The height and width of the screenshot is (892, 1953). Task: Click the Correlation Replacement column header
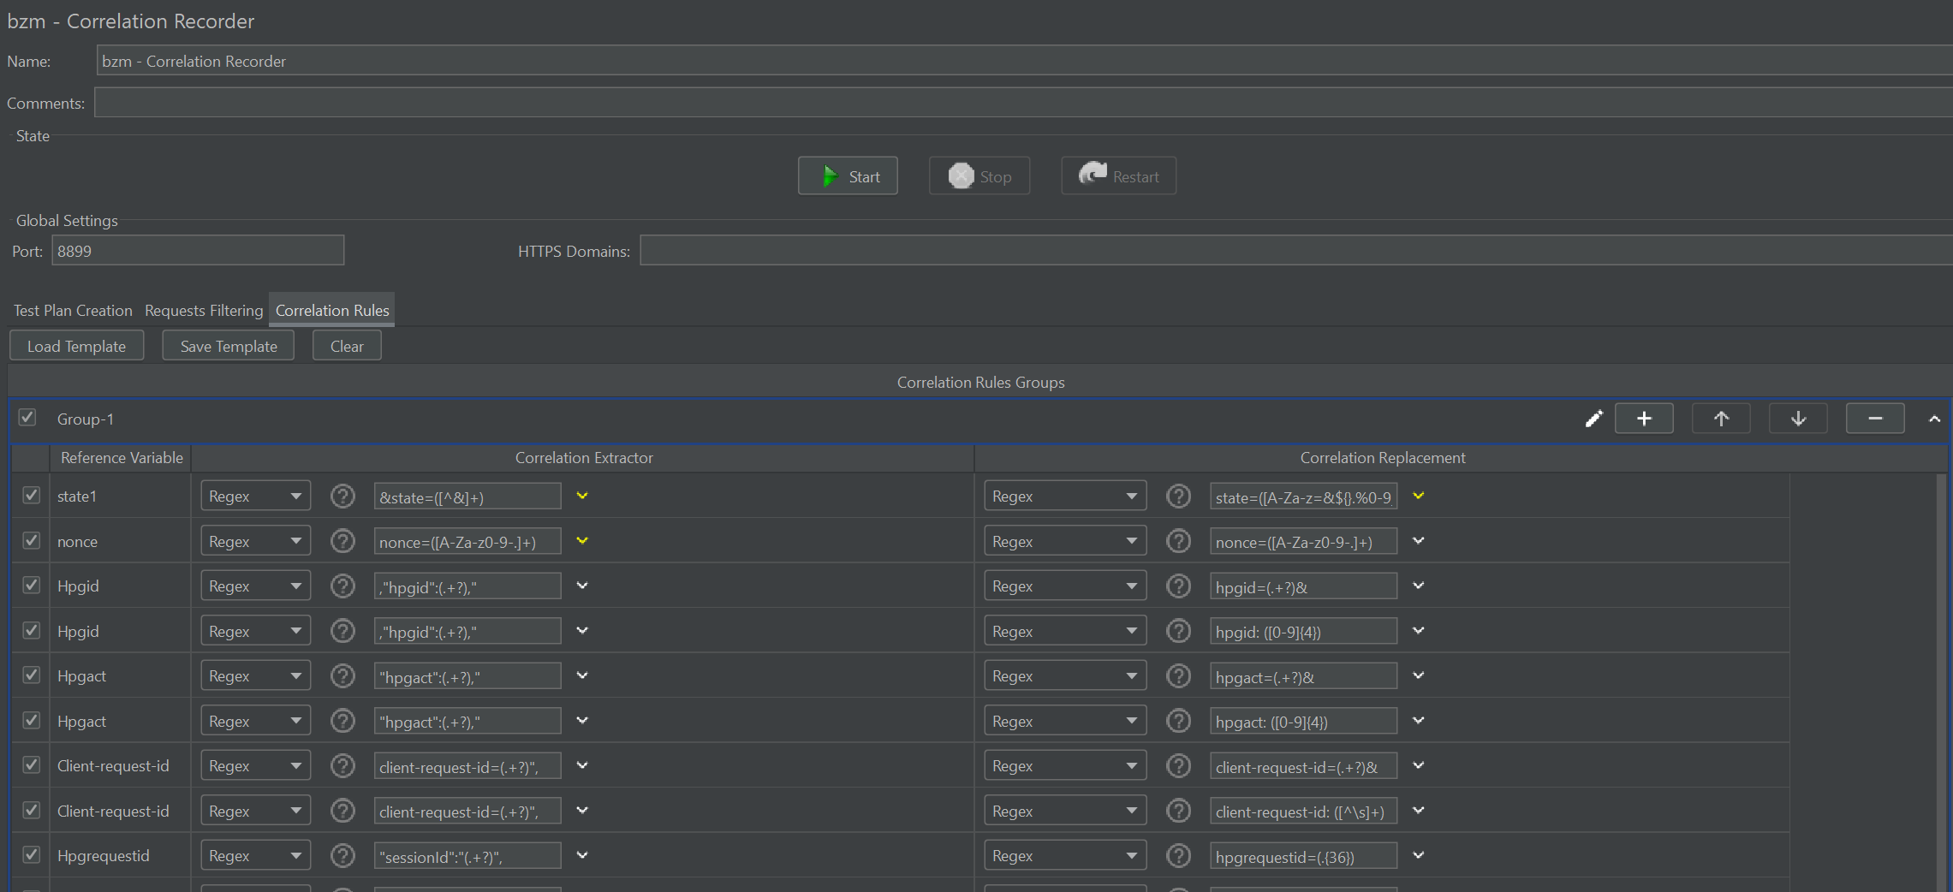[x=1383, y=457]
